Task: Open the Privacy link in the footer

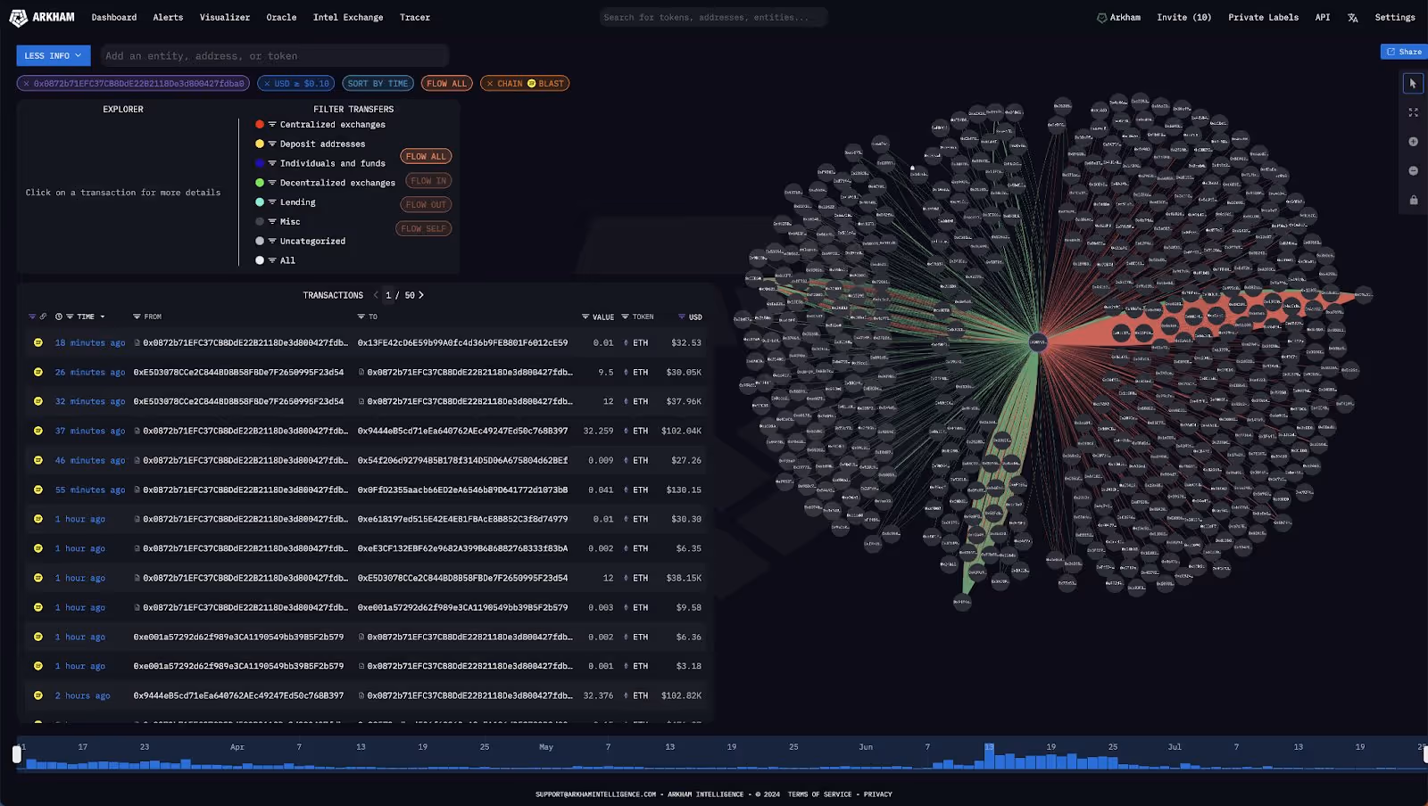Action: [x=877, y=794]
